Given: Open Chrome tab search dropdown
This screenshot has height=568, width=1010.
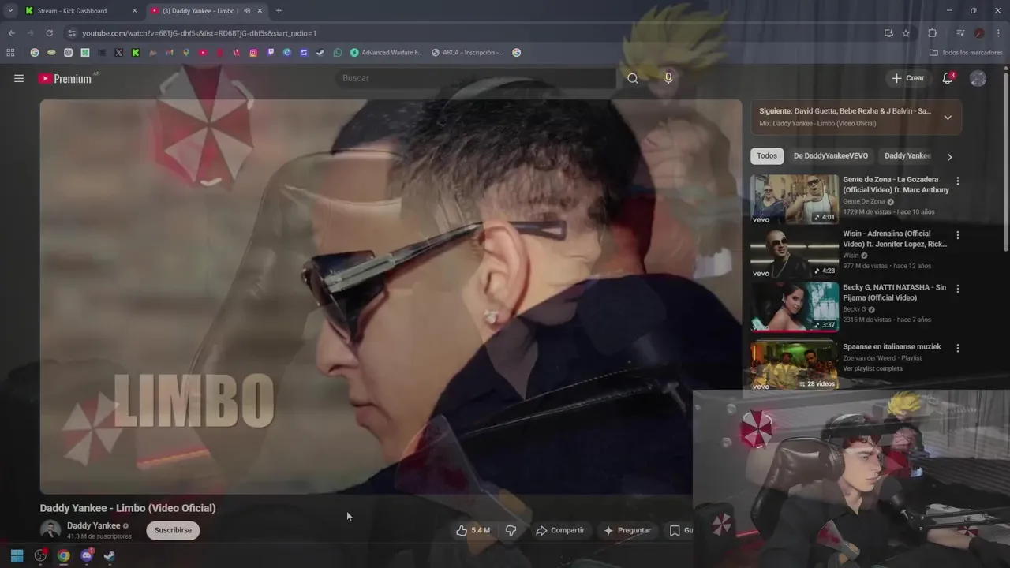Looking at the screenshot, I should 10,11.
